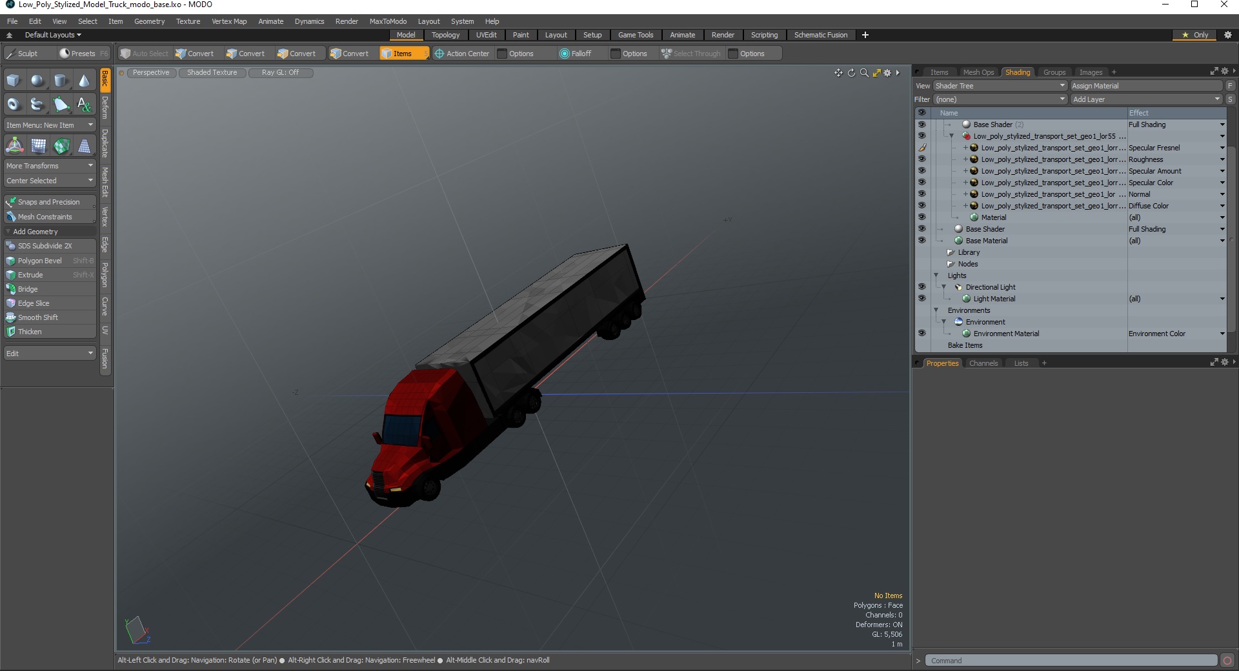Open the Shader Tree view dropdown

pos(1000,86)
